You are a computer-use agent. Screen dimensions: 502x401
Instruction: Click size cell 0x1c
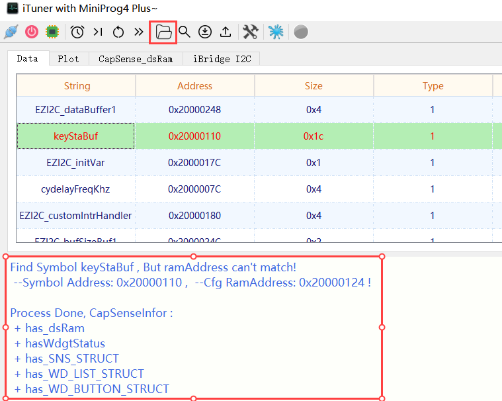coord(314,136)
